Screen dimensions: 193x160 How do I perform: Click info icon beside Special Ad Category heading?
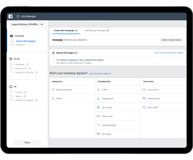[x=77, y=53]
